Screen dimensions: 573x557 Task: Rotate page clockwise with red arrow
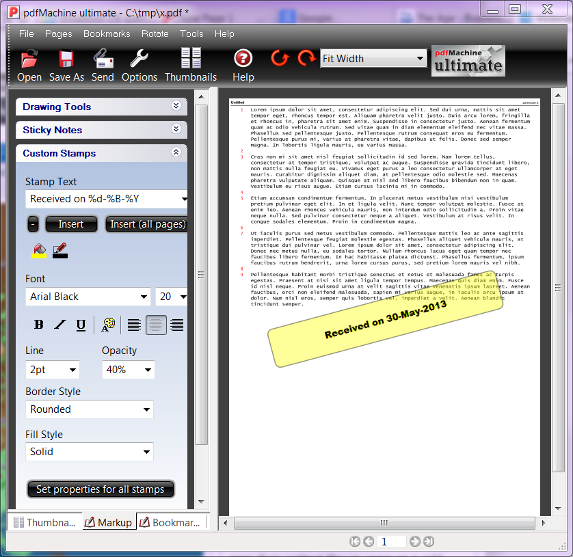[x=306, y=59]
